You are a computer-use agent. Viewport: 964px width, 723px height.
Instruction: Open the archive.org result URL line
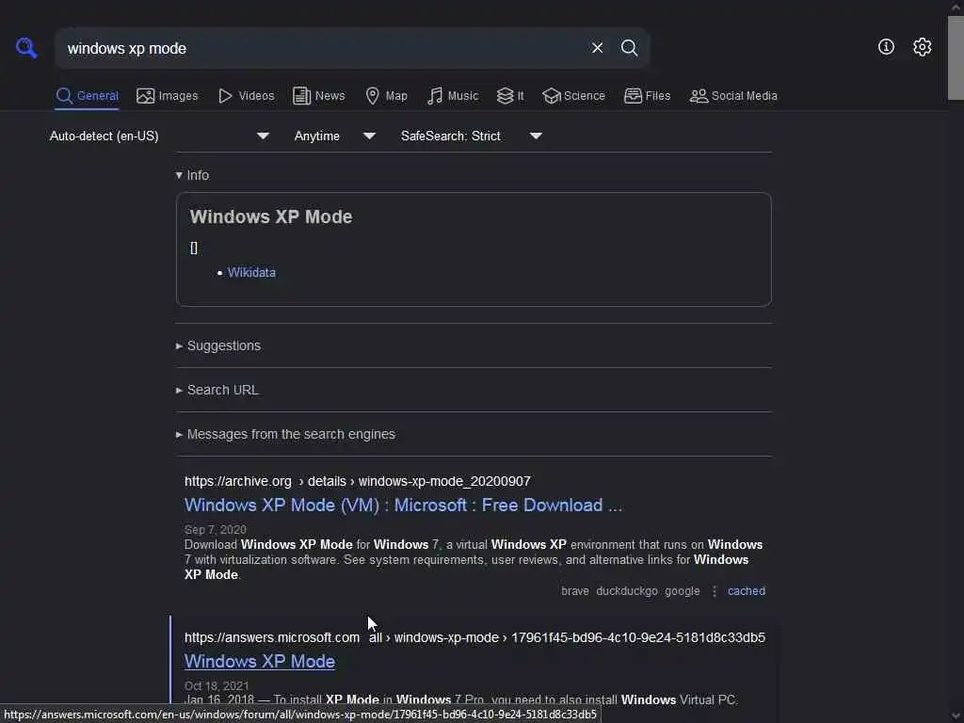point(357,481)
